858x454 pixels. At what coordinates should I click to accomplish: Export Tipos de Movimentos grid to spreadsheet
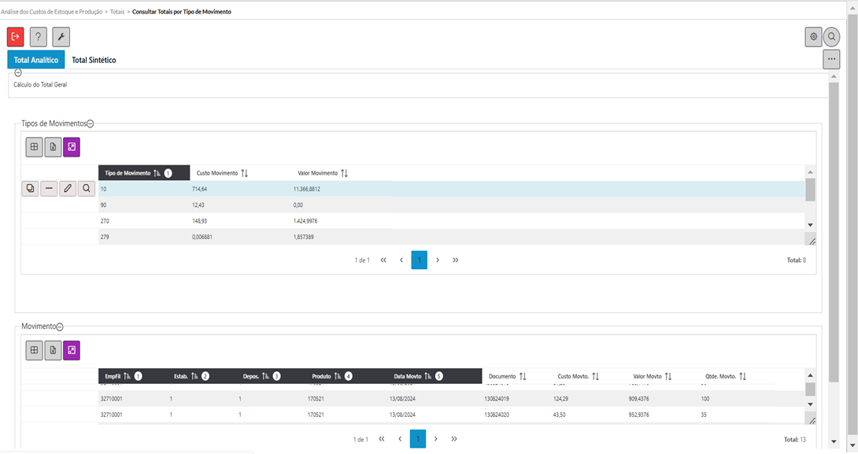[x=53, y=147]
